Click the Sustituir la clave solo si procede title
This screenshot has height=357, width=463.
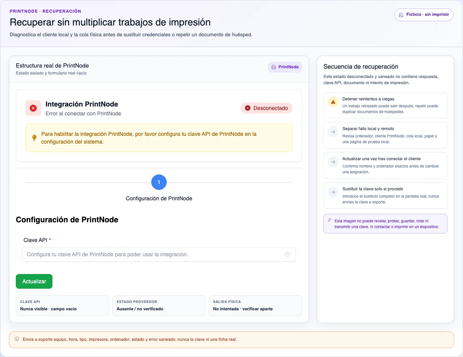373,189
